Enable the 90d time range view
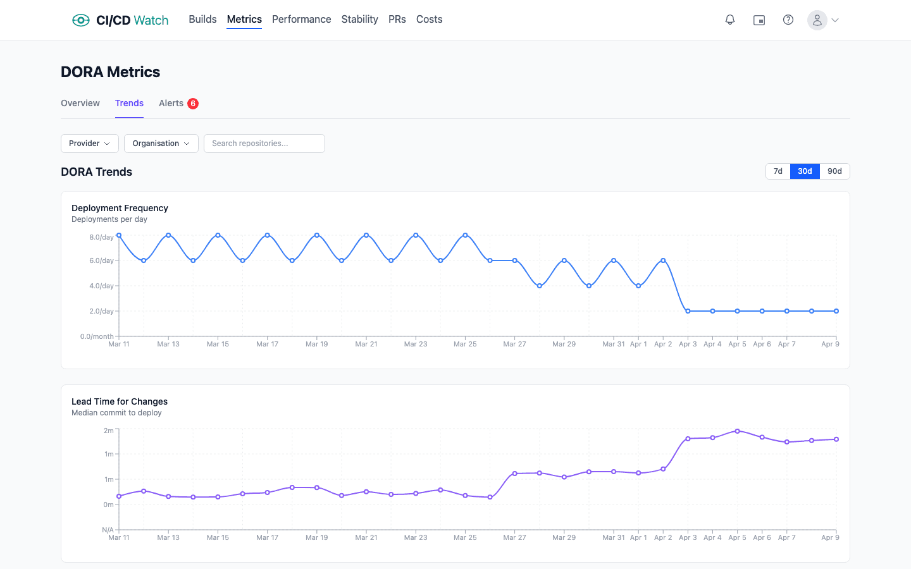The width and height of the screenshot is (911, 569). 834,171
